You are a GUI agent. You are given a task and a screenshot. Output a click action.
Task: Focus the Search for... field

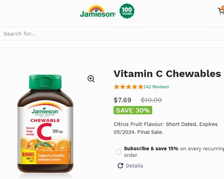pos(112,34)
